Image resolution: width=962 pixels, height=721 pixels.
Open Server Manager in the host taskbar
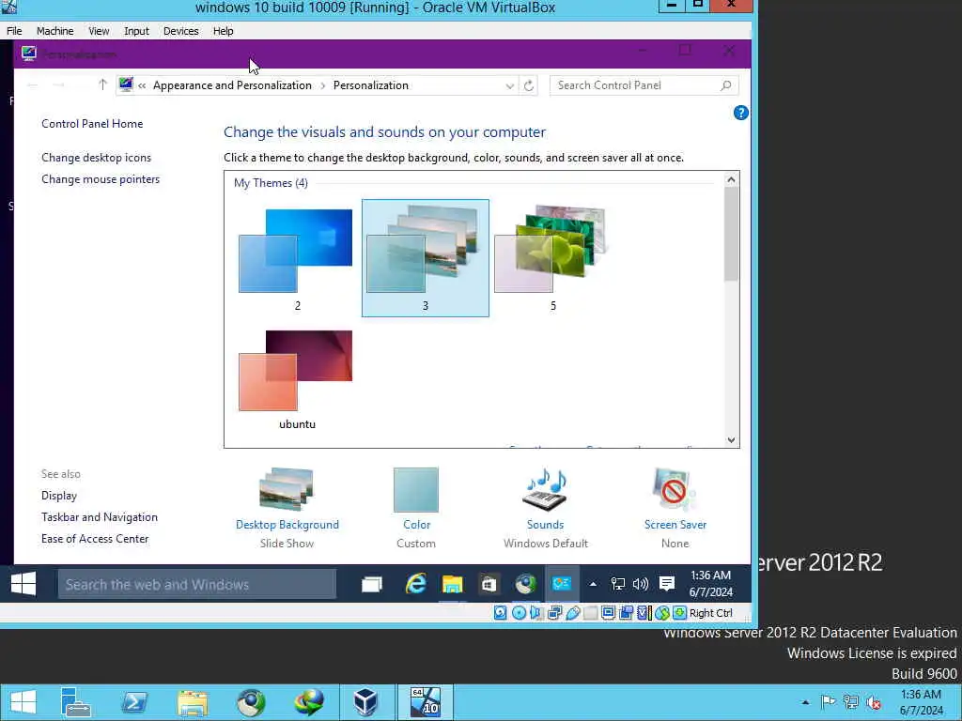[x=75, y=702]
